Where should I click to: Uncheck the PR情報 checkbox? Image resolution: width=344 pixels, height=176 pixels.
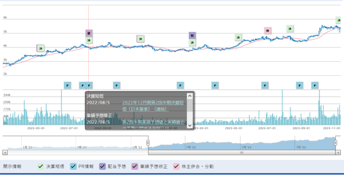(x=73, y=166)
